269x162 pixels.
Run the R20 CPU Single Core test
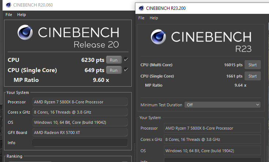pos(114,70)
